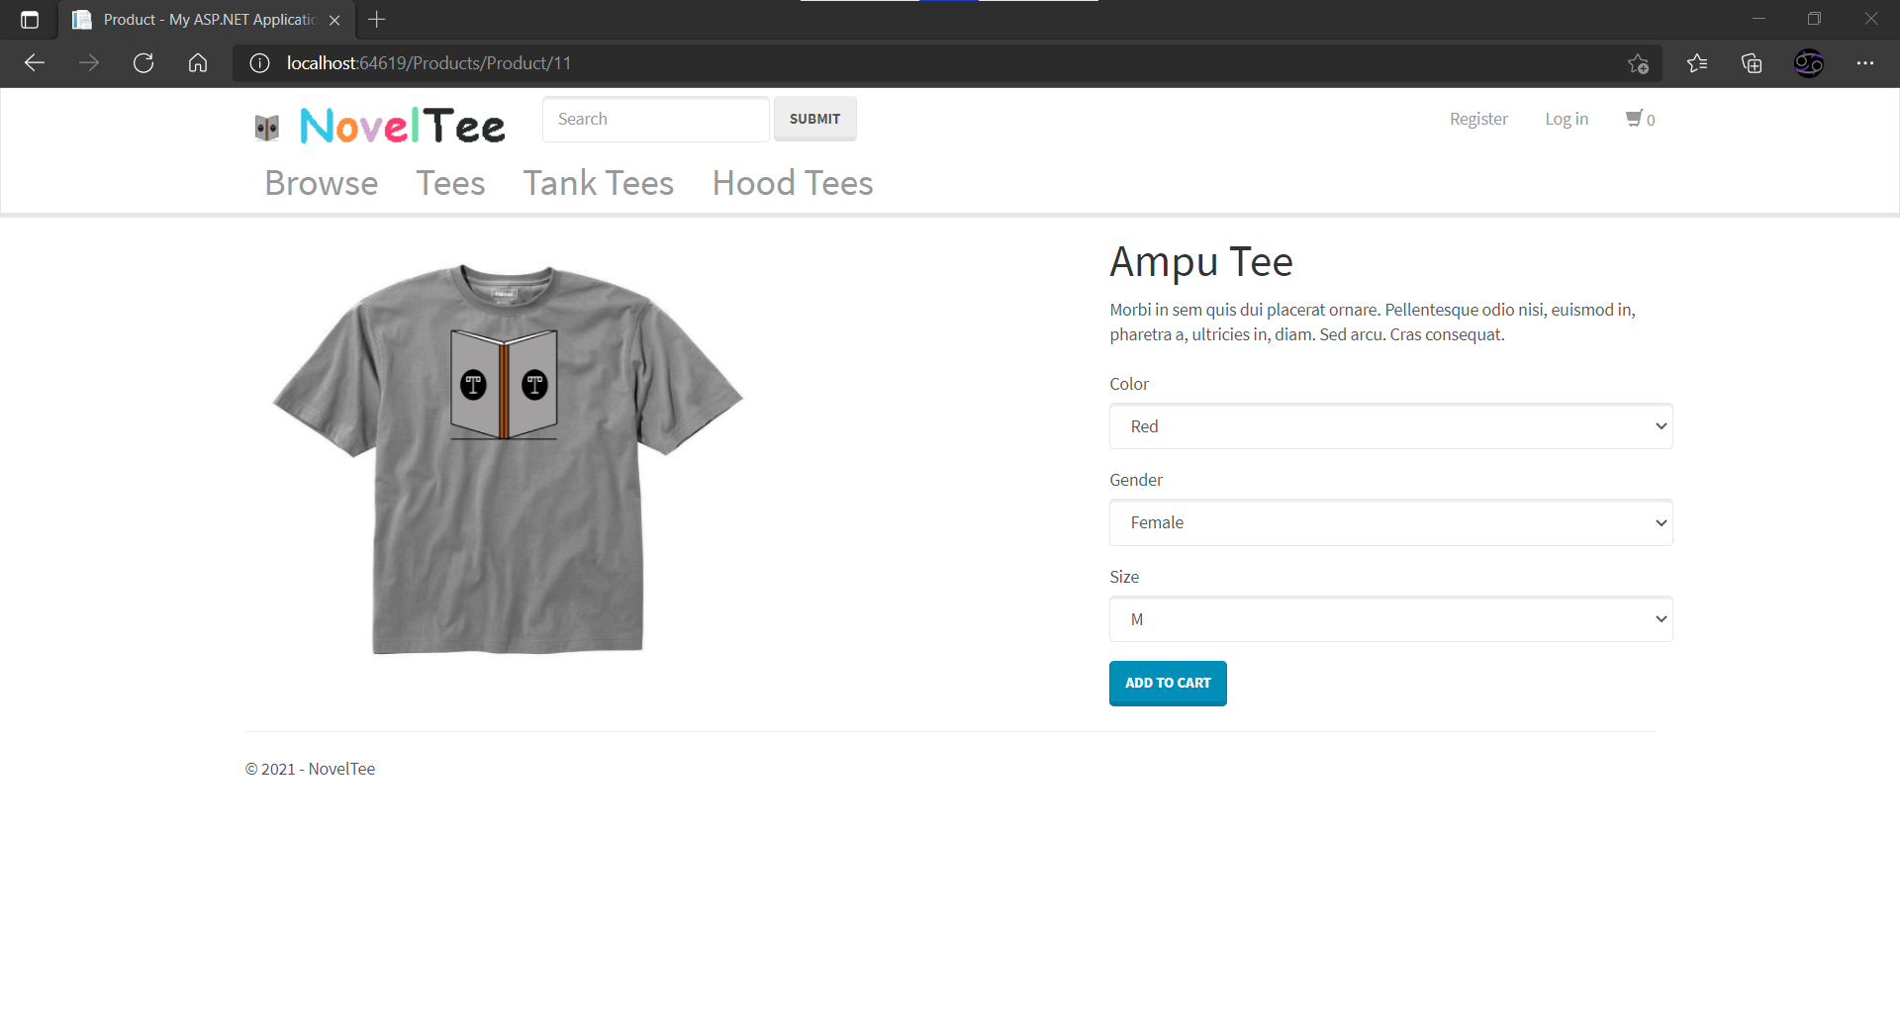
Task: Open browser Collections
Action: pos(1752,63)
